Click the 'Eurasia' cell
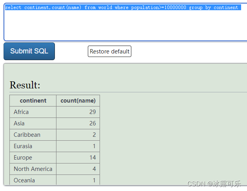This screenshot has width=247, height=191. pyautogui.click(x=33, y=146)
